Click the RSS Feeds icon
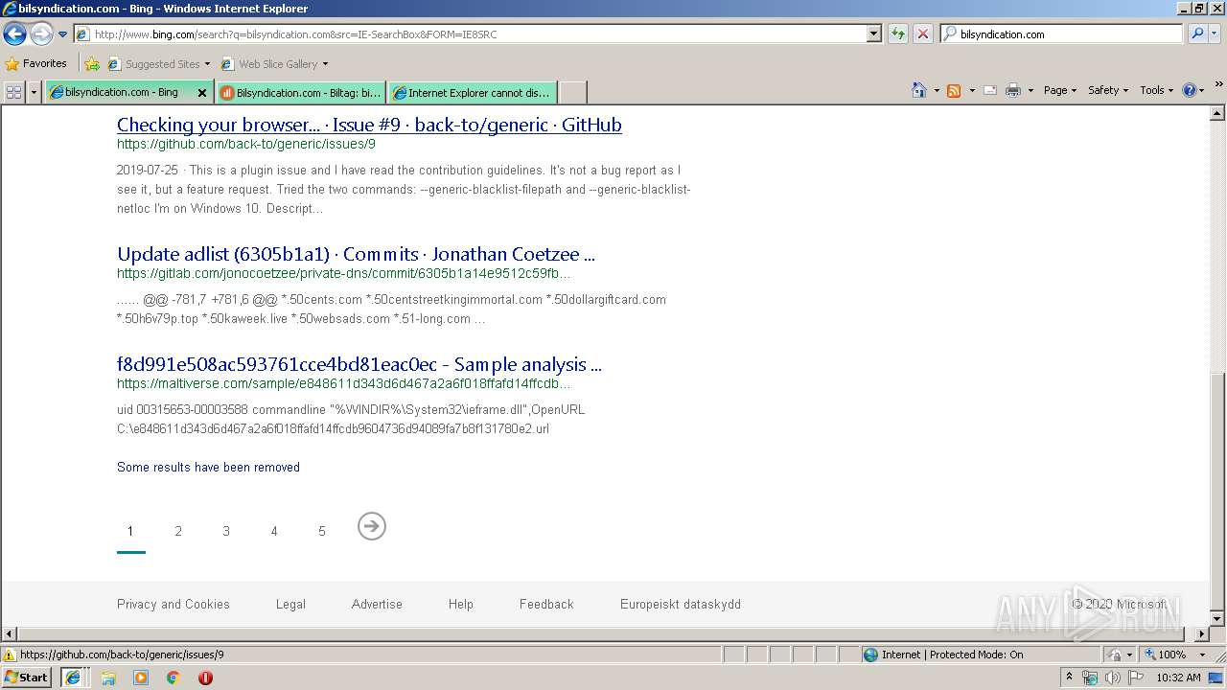 click(954, 90)
